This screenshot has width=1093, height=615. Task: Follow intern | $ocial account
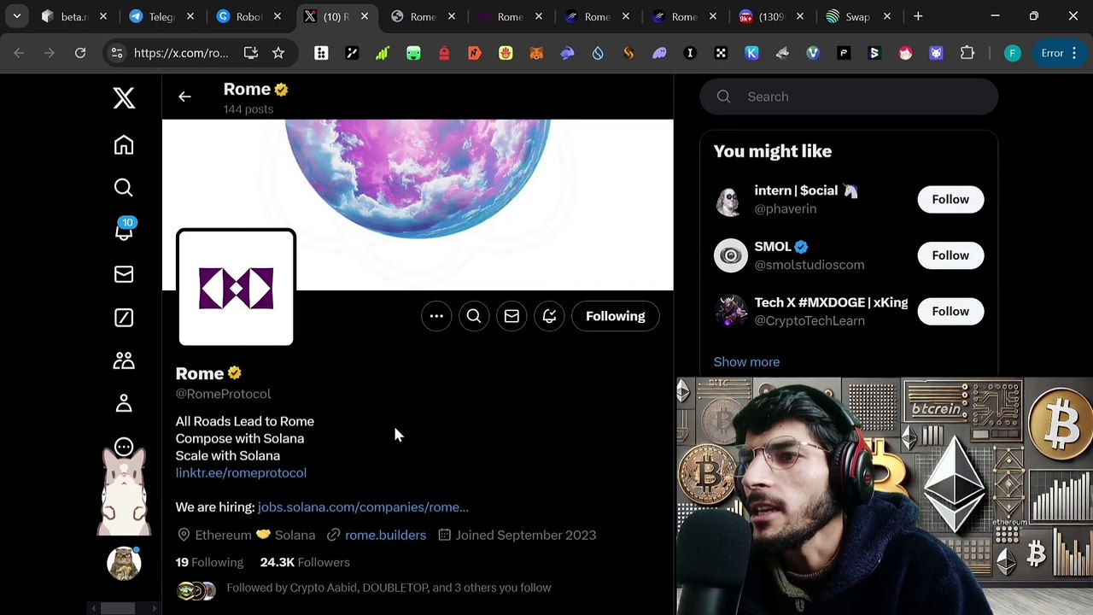[x=950, y=199]
